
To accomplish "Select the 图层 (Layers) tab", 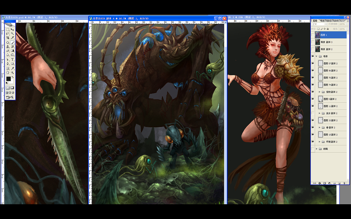I will 315,21.
